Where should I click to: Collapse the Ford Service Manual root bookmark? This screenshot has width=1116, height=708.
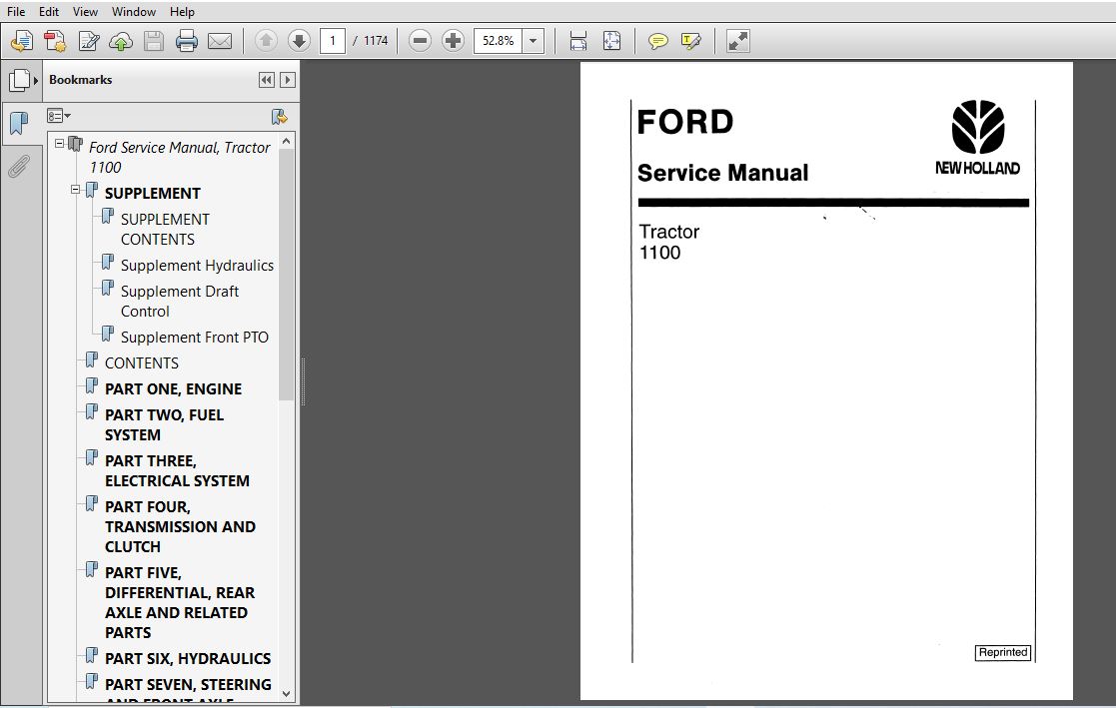(60, 144)
